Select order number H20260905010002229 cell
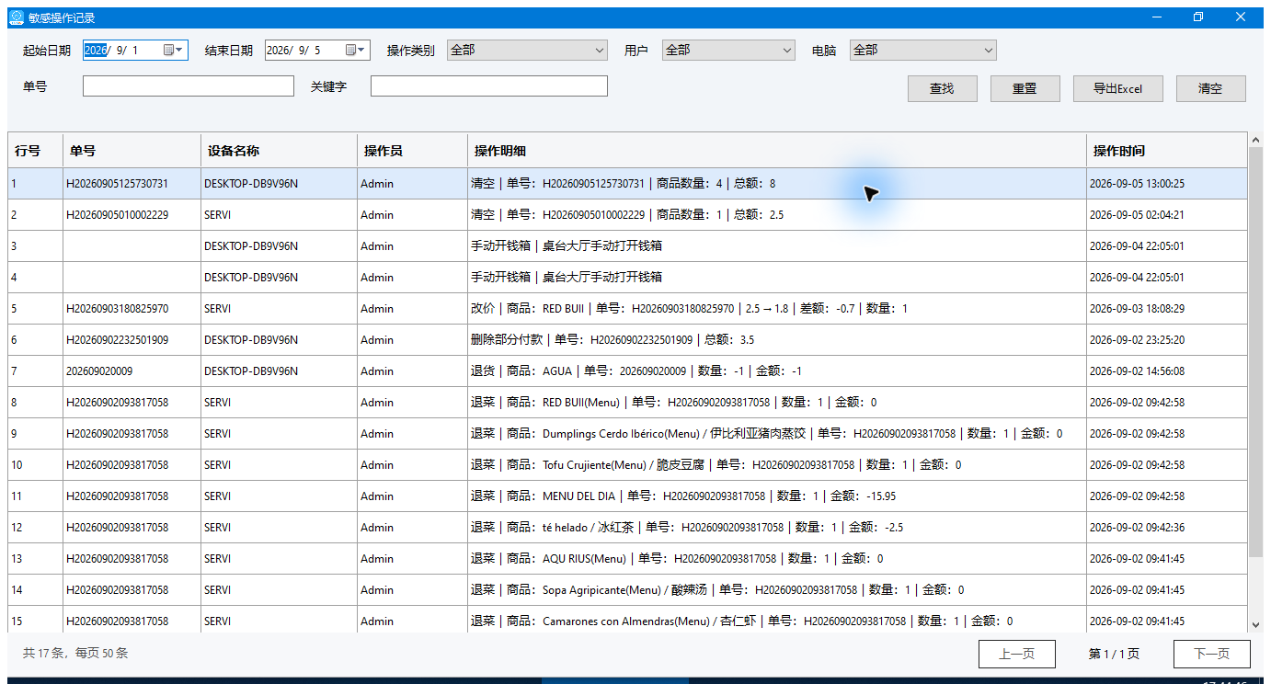 132,215
